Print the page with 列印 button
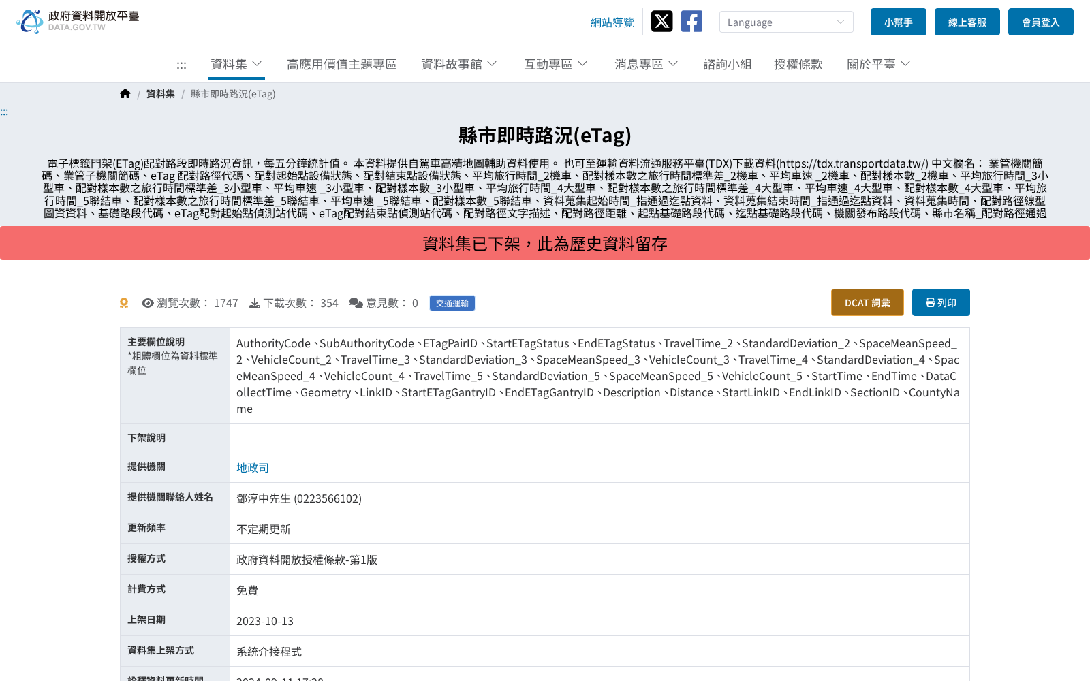 tap(941, 302)
